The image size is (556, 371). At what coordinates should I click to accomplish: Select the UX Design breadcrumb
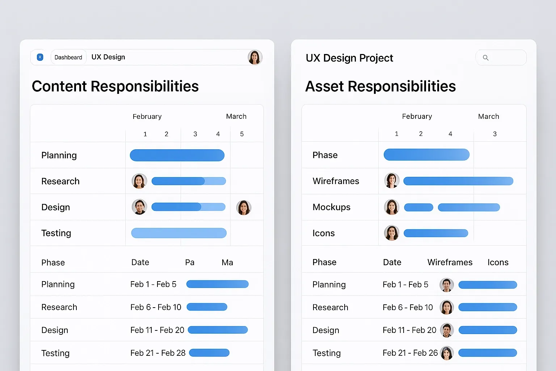click(x=108, y=57)
